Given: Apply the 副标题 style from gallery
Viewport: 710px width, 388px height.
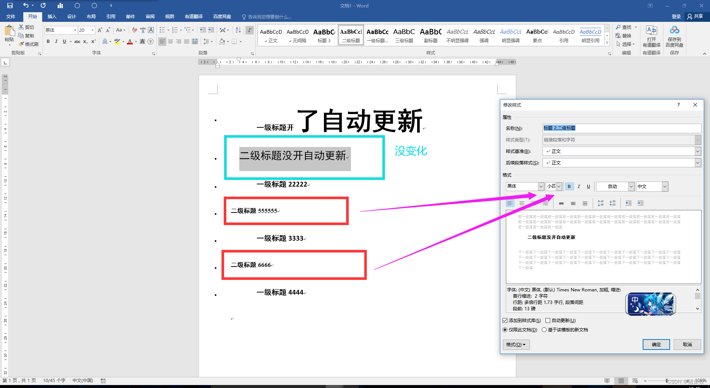Looking at the screenshot, I should point(430,36).
